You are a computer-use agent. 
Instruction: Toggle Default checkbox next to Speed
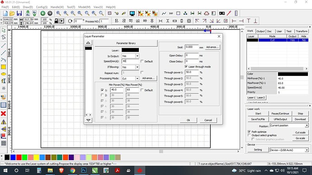142,61
